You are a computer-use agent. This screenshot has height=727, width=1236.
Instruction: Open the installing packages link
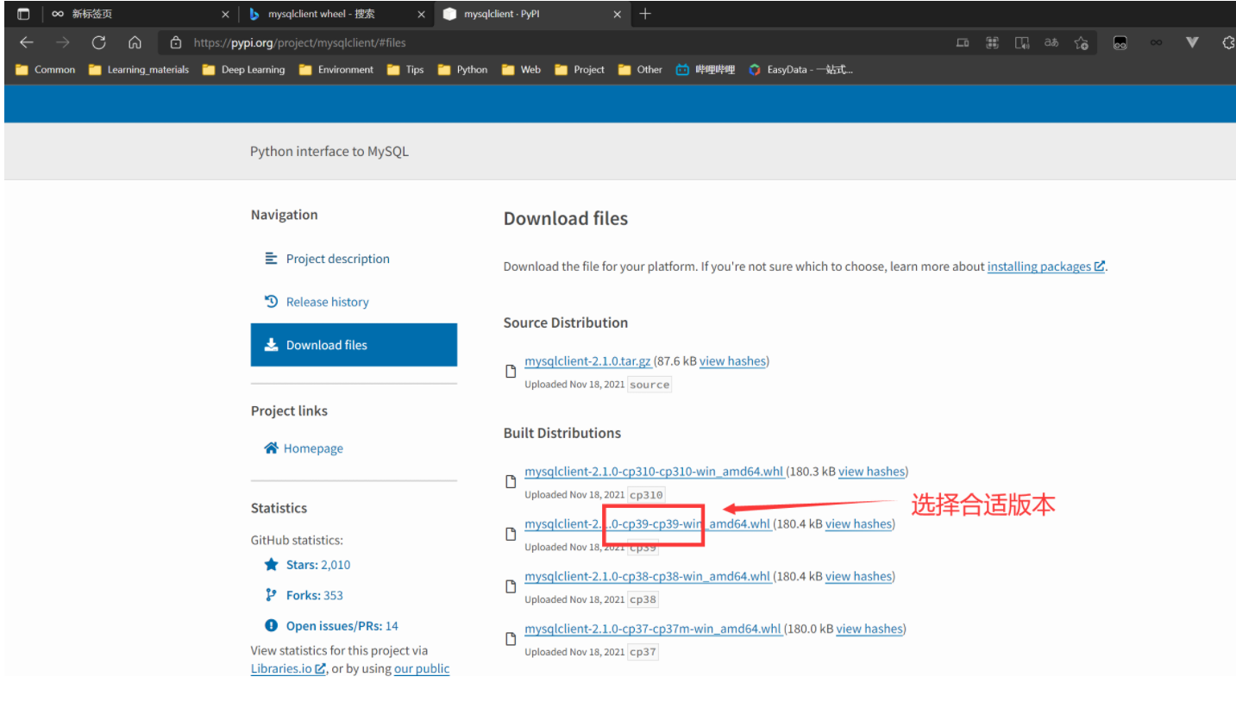pos(1045,266)
